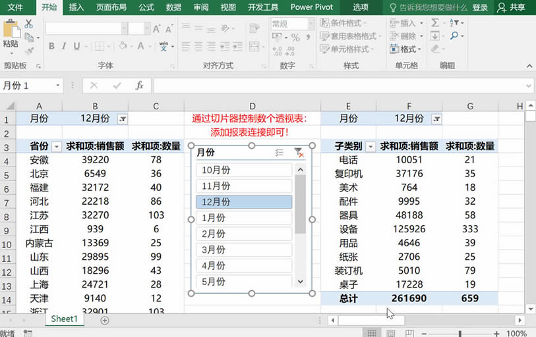Click 单元格样式 button
Viewport: 536px width, 337px height.
347,49
